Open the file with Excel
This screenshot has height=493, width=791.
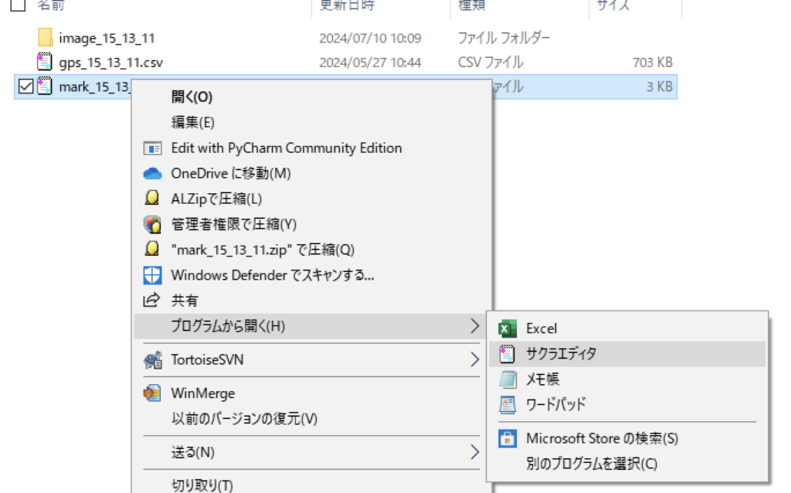[541, 328]
